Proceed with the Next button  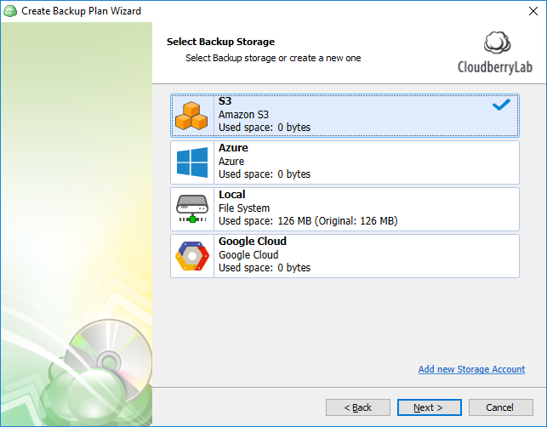(x=430, y=407)
